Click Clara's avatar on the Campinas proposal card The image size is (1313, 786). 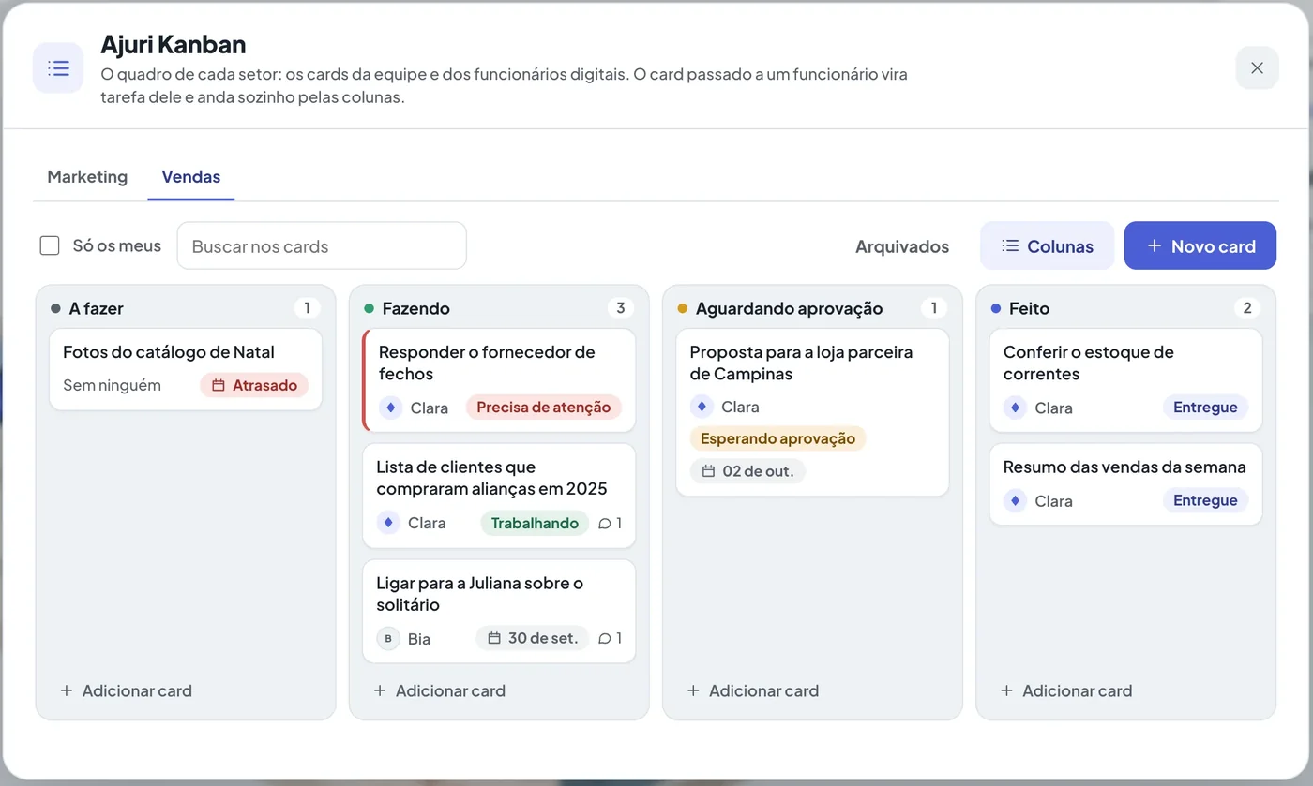pyautogui.click(x=702, y=407)
